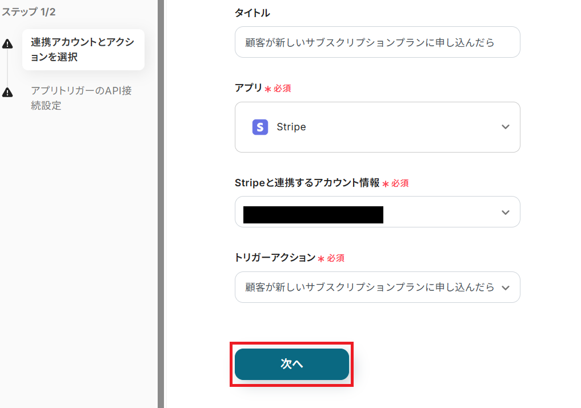Click the Stripe name in the app selector
The height and width of the screenshot is (408, 581).
click(x=291, y=127)
